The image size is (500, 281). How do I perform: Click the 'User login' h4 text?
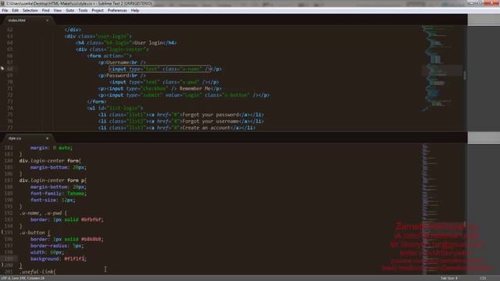(x=148, y=43)
